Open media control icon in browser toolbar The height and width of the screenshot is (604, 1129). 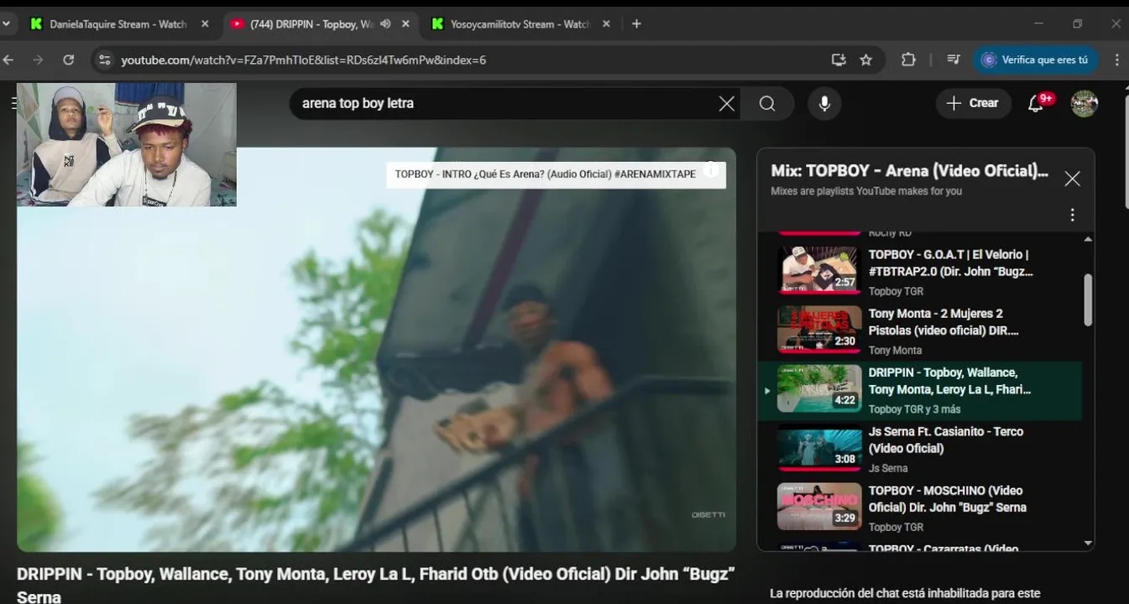tap(953, 60)
